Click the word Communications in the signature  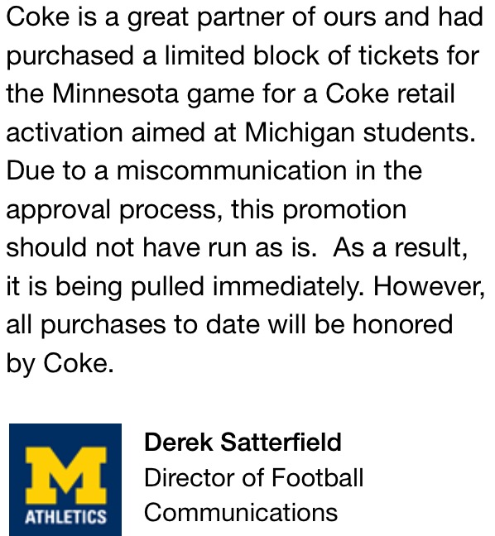click(241, 512)
